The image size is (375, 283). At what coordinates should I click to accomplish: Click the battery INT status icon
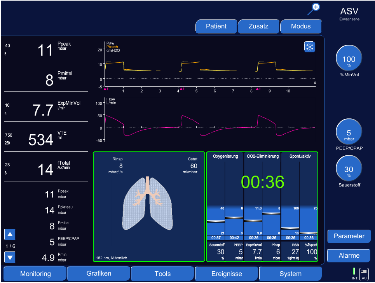pyautogui.click(x=354, y=271)
